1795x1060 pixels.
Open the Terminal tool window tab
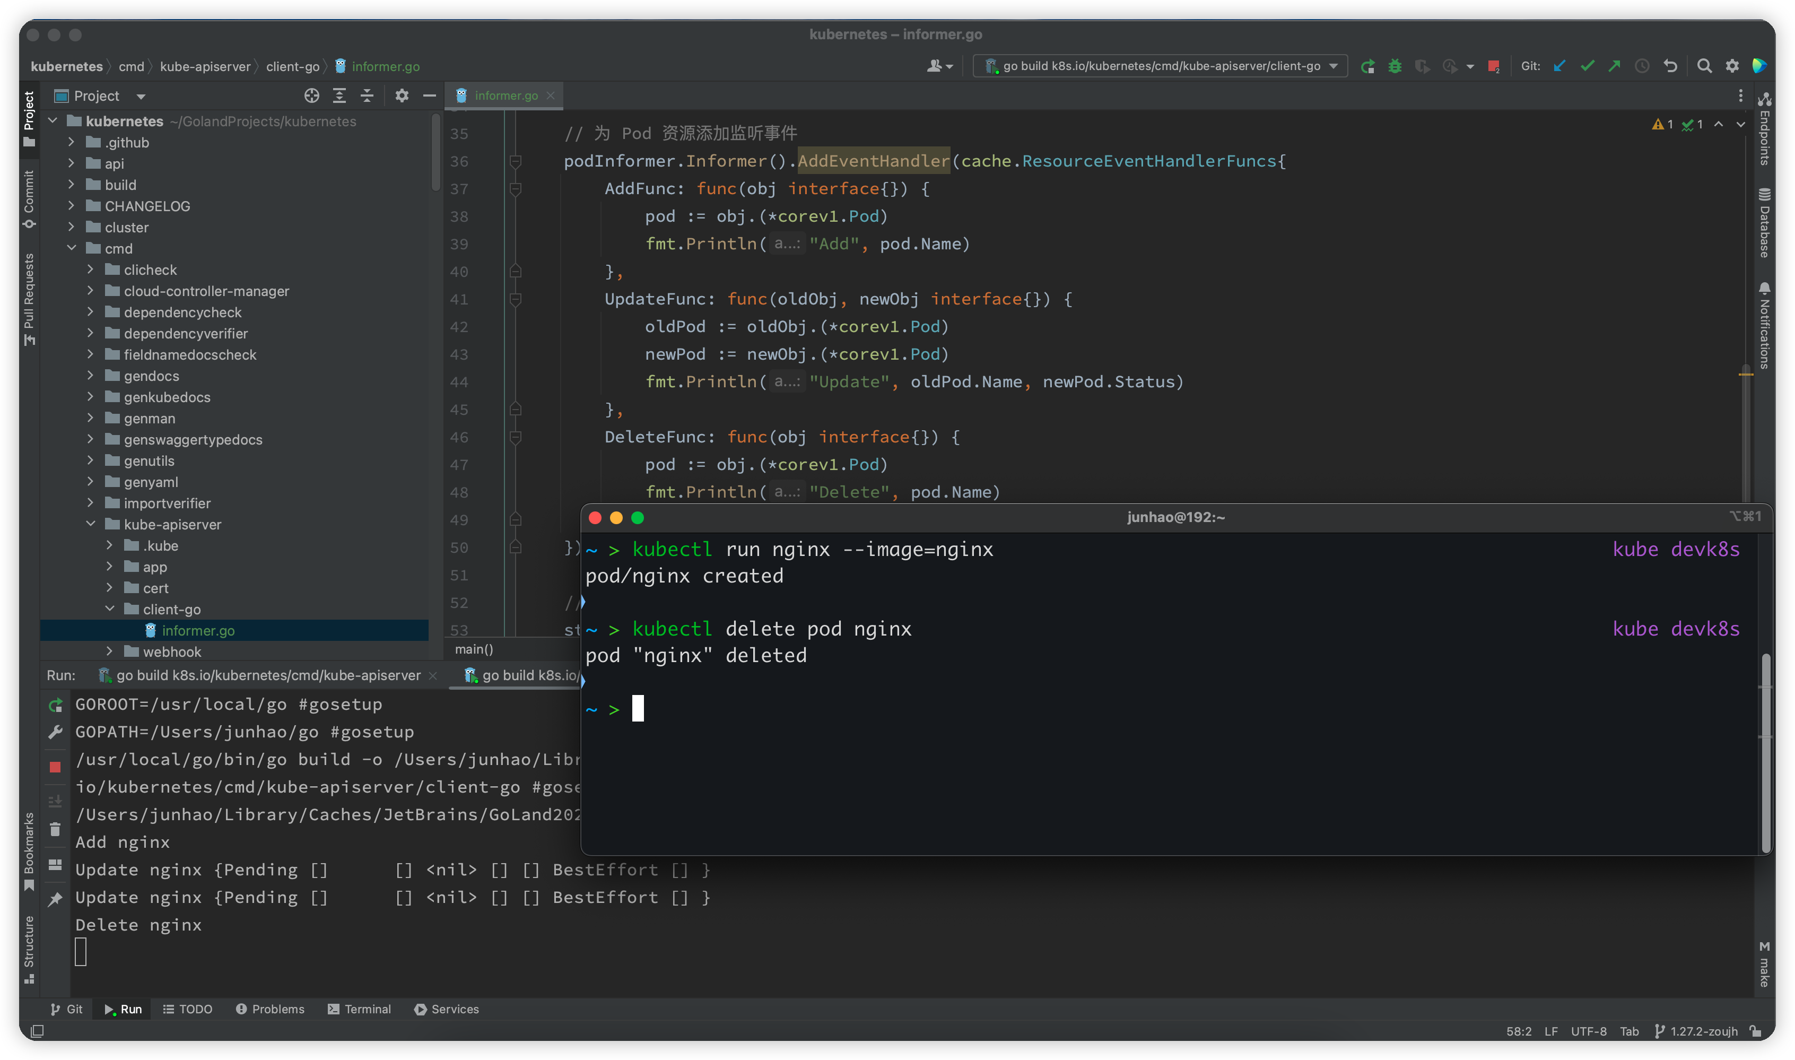(x=359, y=1009)
